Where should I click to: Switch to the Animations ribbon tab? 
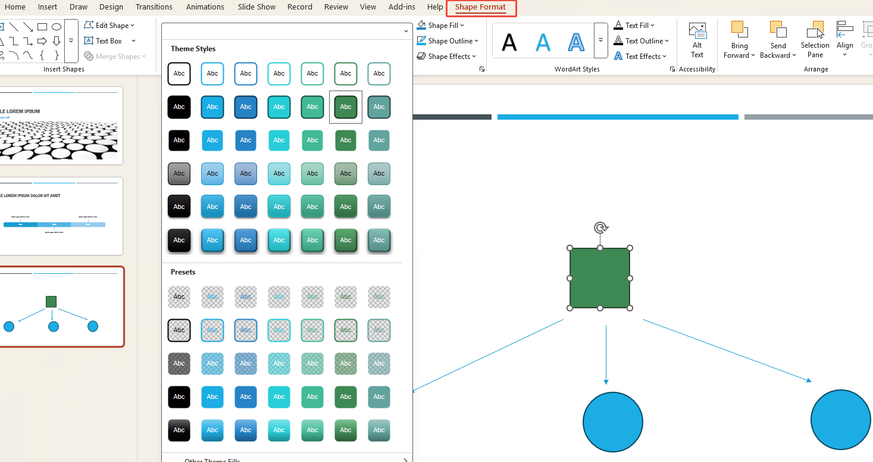click(x=205, y=7)
